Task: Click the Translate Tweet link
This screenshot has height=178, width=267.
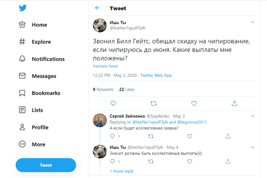Action: pyautogui.click(x=105, y=66)
